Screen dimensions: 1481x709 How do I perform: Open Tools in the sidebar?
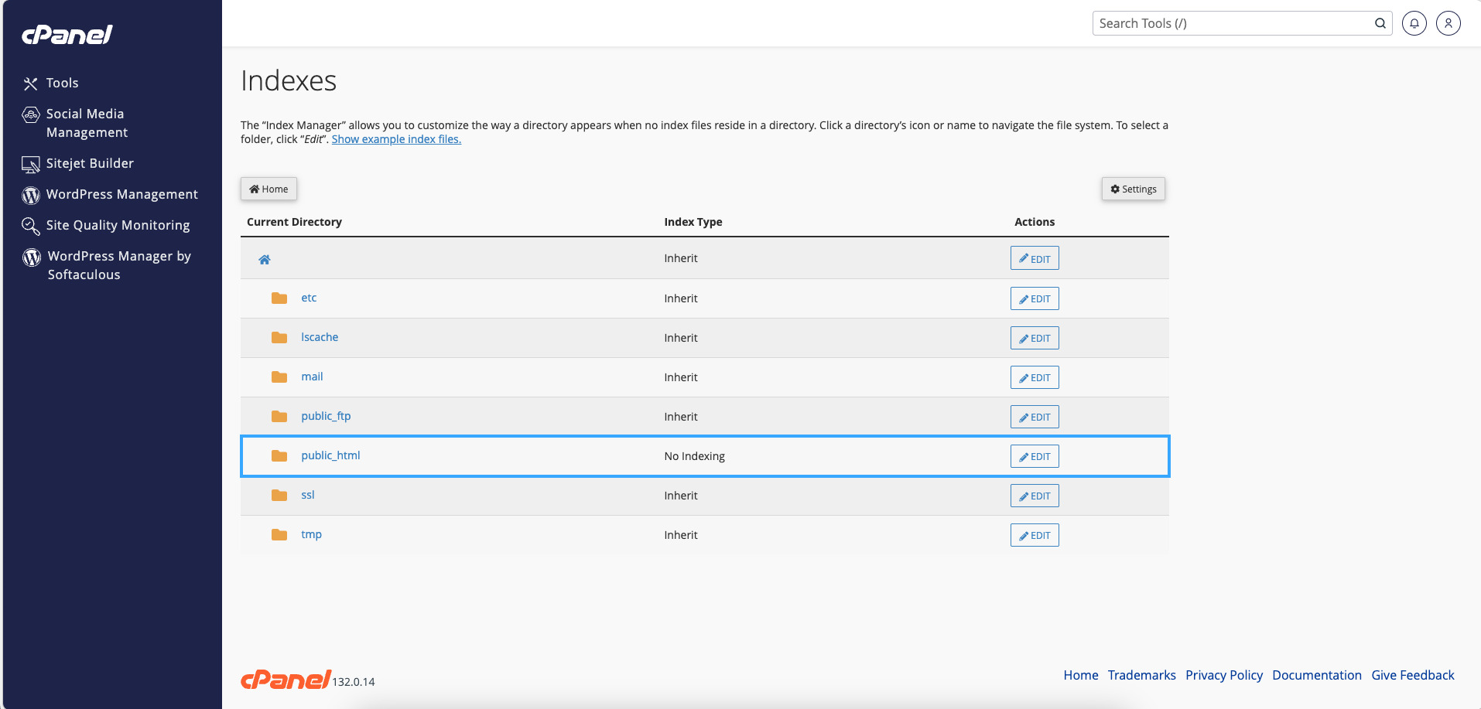coord(62,83)
